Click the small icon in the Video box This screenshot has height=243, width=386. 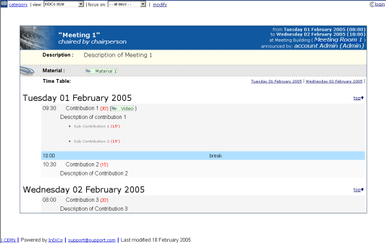tap(114, 109)
